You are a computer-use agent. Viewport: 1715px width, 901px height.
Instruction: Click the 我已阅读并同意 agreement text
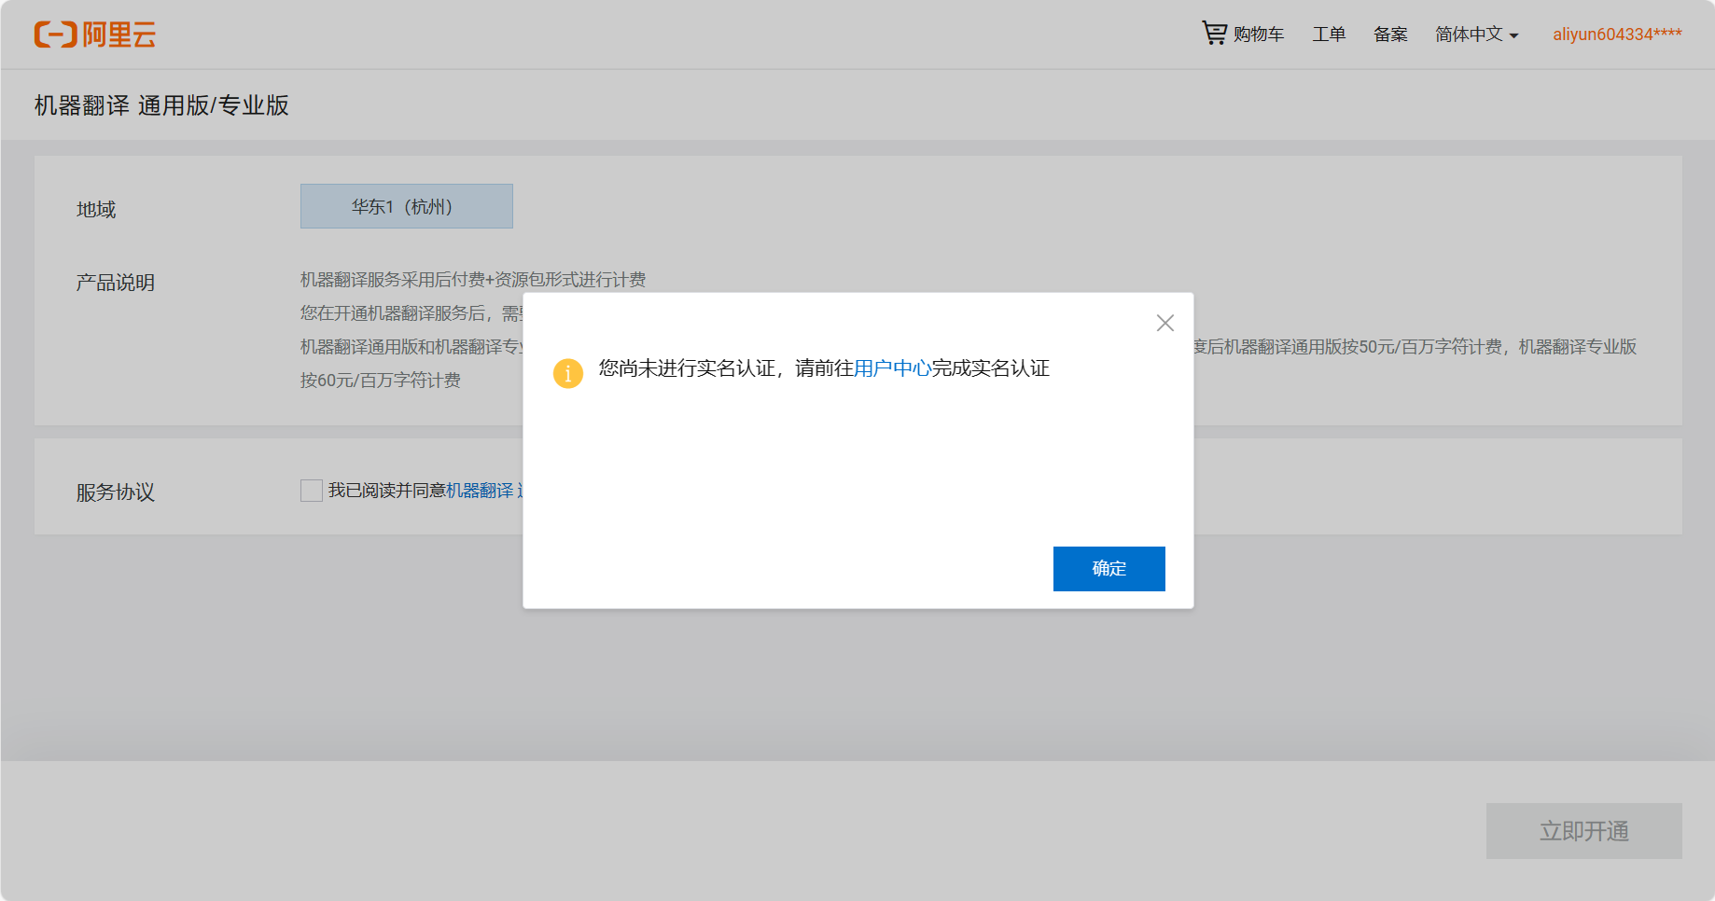pyautogui.click(x=386, y=491)
